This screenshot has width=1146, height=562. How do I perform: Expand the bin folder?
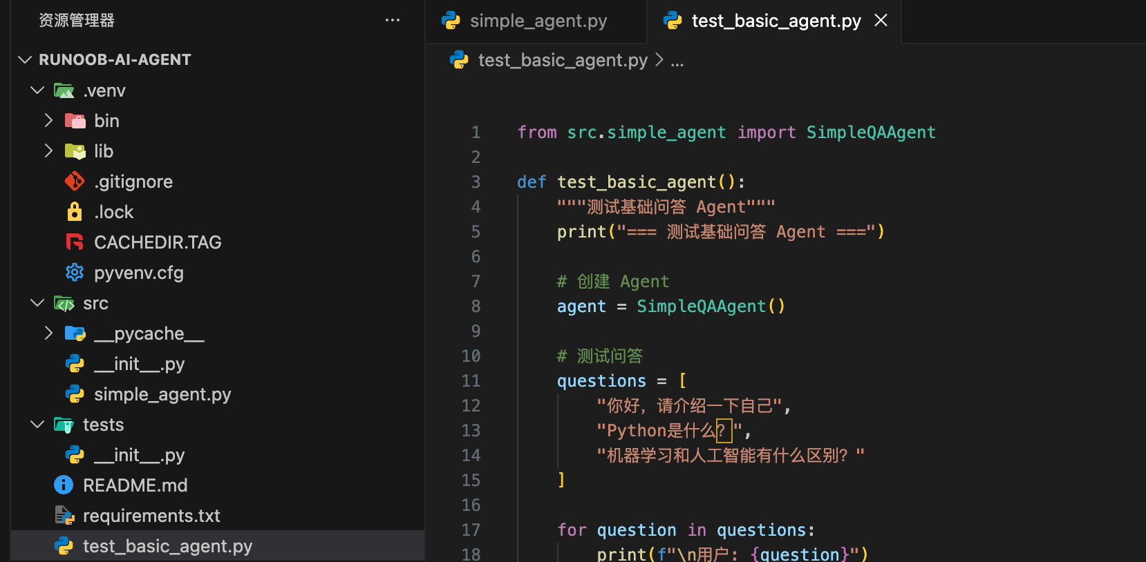point(48,121)
